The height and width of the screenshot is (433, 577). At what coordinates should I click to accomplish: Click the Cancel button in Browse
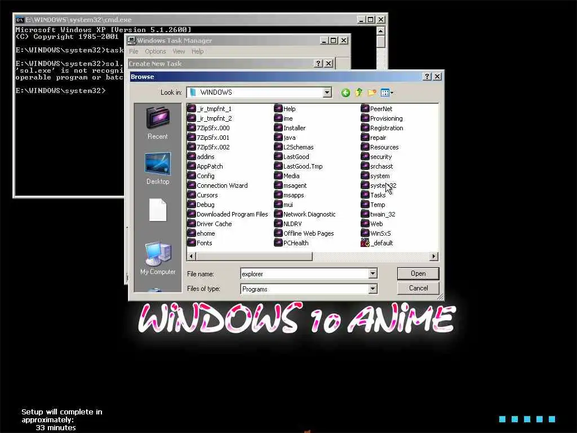(418, 288)
